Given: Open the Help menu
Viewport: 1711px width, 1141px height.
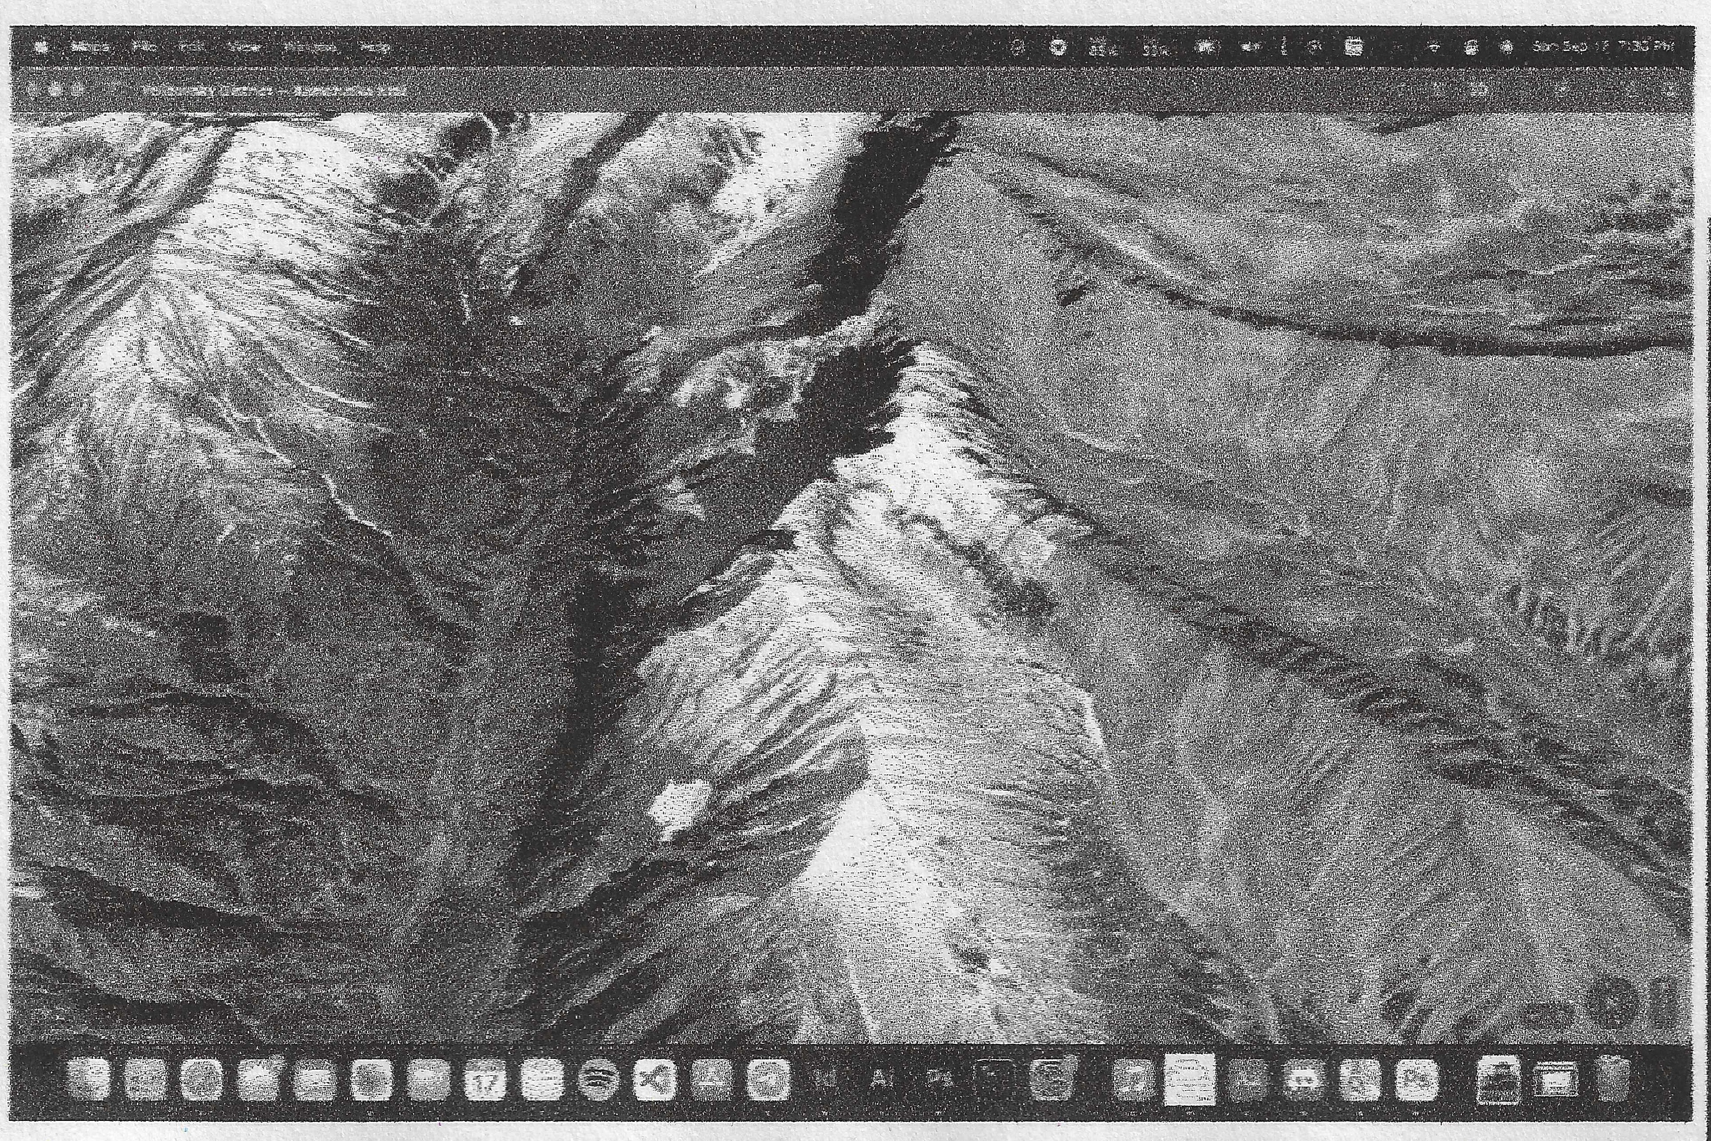Looking at the screenshot, I should pos(375,47).
